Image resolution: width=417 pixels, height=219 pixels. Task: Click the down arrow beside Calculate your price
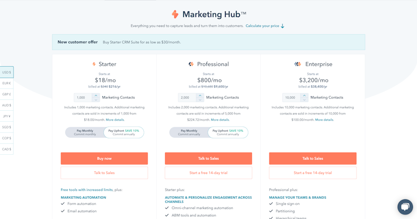click(x=282, y=26)
